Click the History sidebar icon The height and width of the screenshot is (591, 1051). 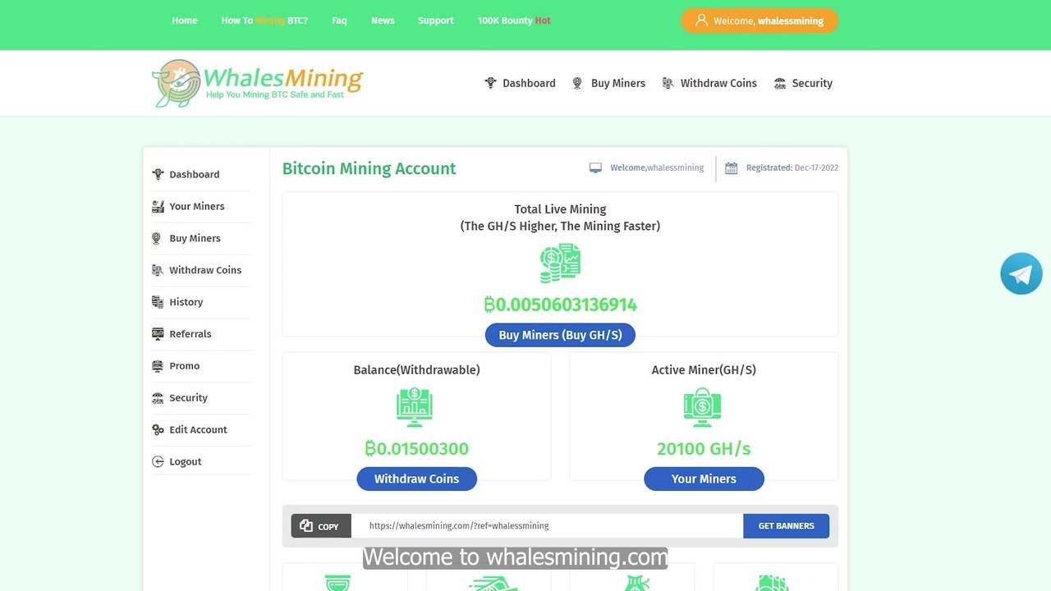pyautogui.click(x=158, y=302)
